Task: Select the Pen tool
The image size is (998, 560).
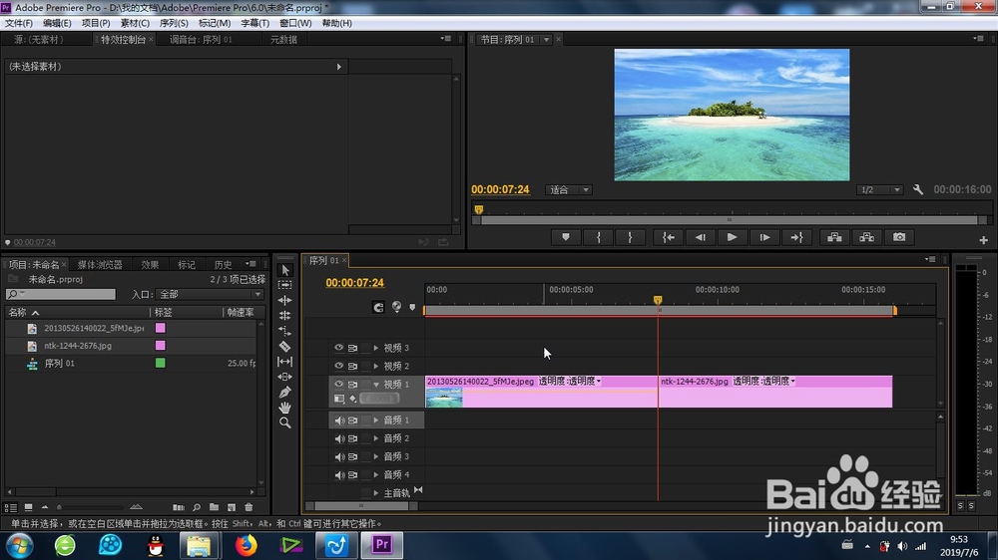Action: [285, 393]
